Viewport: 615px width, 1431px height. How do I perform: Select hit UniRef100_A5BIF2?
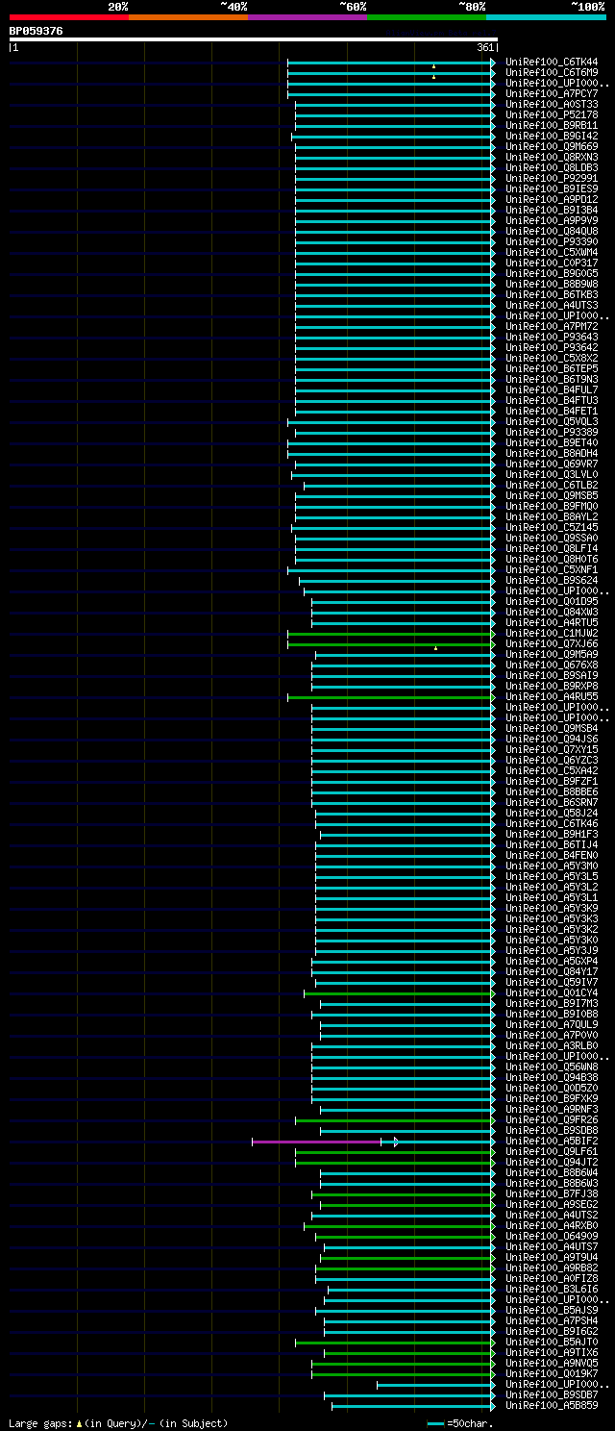(551, 1142)
